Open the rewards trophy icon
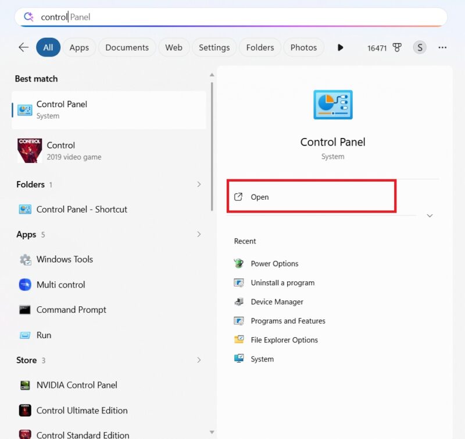This screenshot has height=439, width=465. 397,48
